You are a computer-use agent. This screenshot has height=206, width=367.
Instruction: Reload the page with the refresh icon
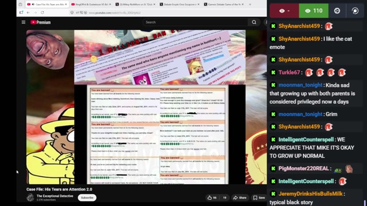click(x=42, y=13)
